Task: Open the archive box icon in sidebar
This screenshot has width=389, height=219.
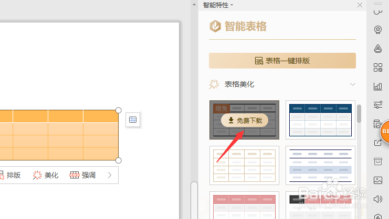Action: tap(378, 161)
